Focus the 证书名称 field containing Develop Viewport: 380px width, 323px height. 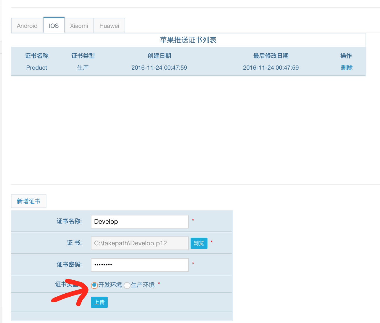139,222
